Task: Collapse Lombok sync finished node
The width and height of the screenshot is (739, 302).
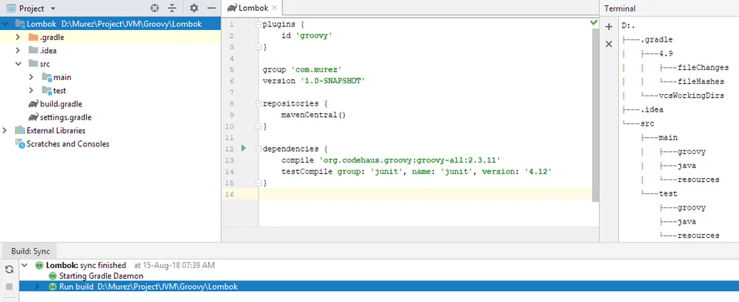Action: [x=25, y=265]
